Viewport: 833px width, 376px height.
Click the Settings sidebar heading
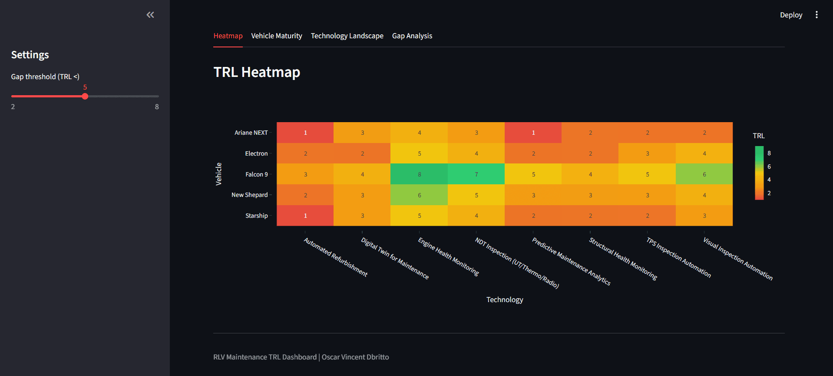point(30,55)
